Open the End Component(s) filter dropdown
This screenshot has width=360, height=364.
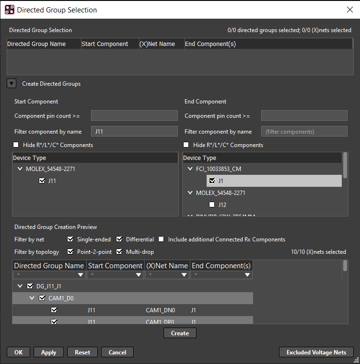coord(247,275)
